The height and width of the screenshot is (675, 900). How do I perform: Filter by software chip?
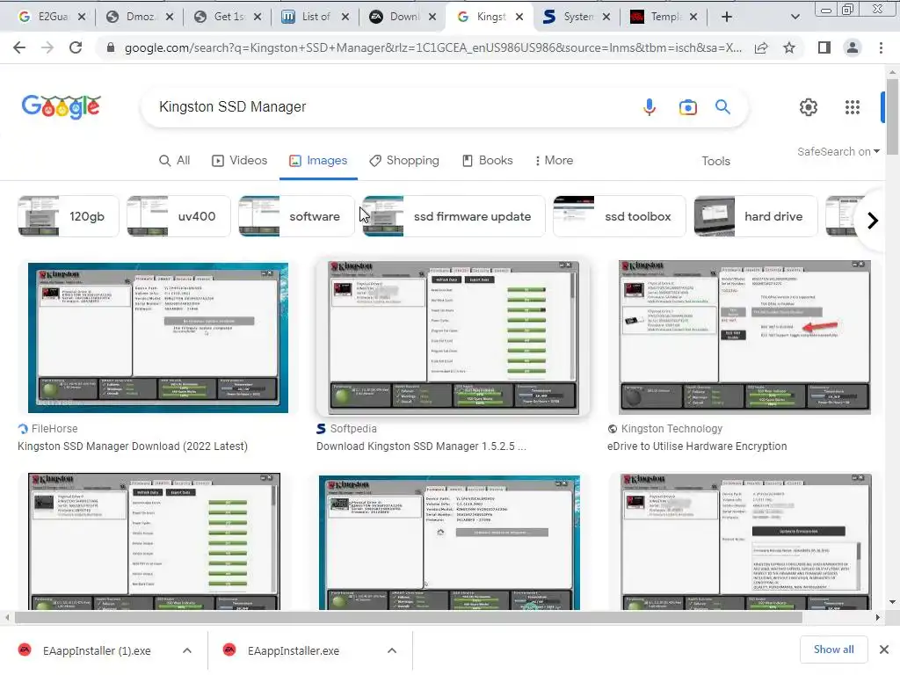click(296, 216)
